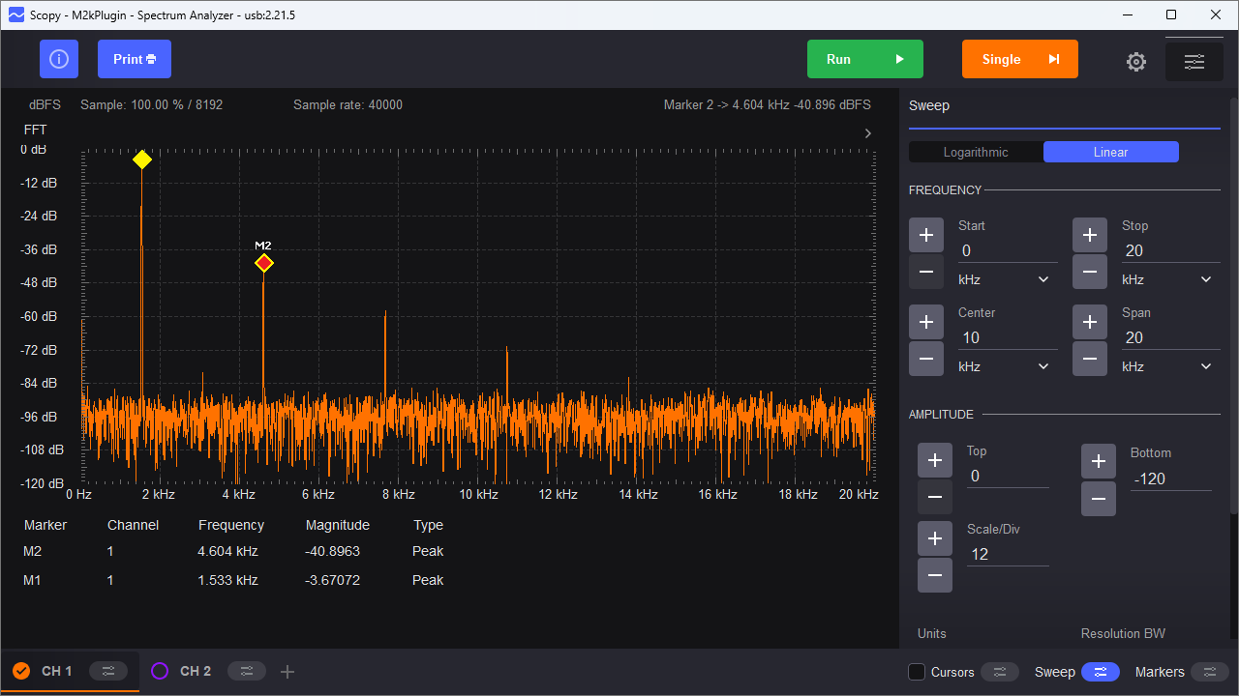Toggle the Sweep panel switch
This screenshot has width=1239, height=696.
[1101, 671]
